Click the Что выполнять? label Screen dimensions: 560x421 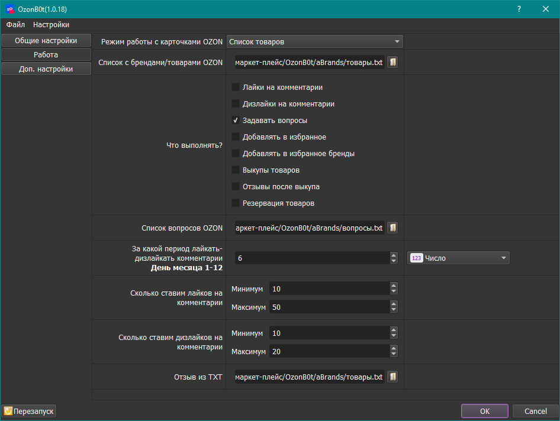194,145
